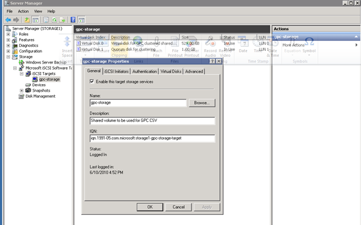361x225 pixels.
Task: Confirm the dialog with OK
Action: (x=150, y=207)
